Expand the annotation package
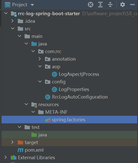Image resolution: width=138 pixels, height=163 pixels. (40, 59)
